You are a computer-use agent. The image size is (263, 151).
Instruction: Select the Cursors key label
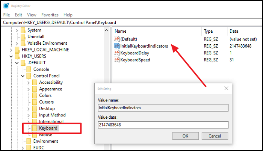coord(47,102)
